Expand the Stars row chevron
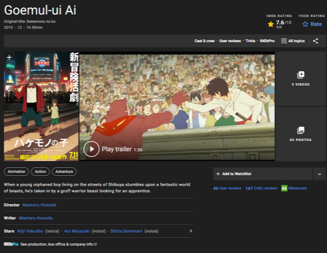This screenshot has height=253, width=327. (x=191, y=231)
